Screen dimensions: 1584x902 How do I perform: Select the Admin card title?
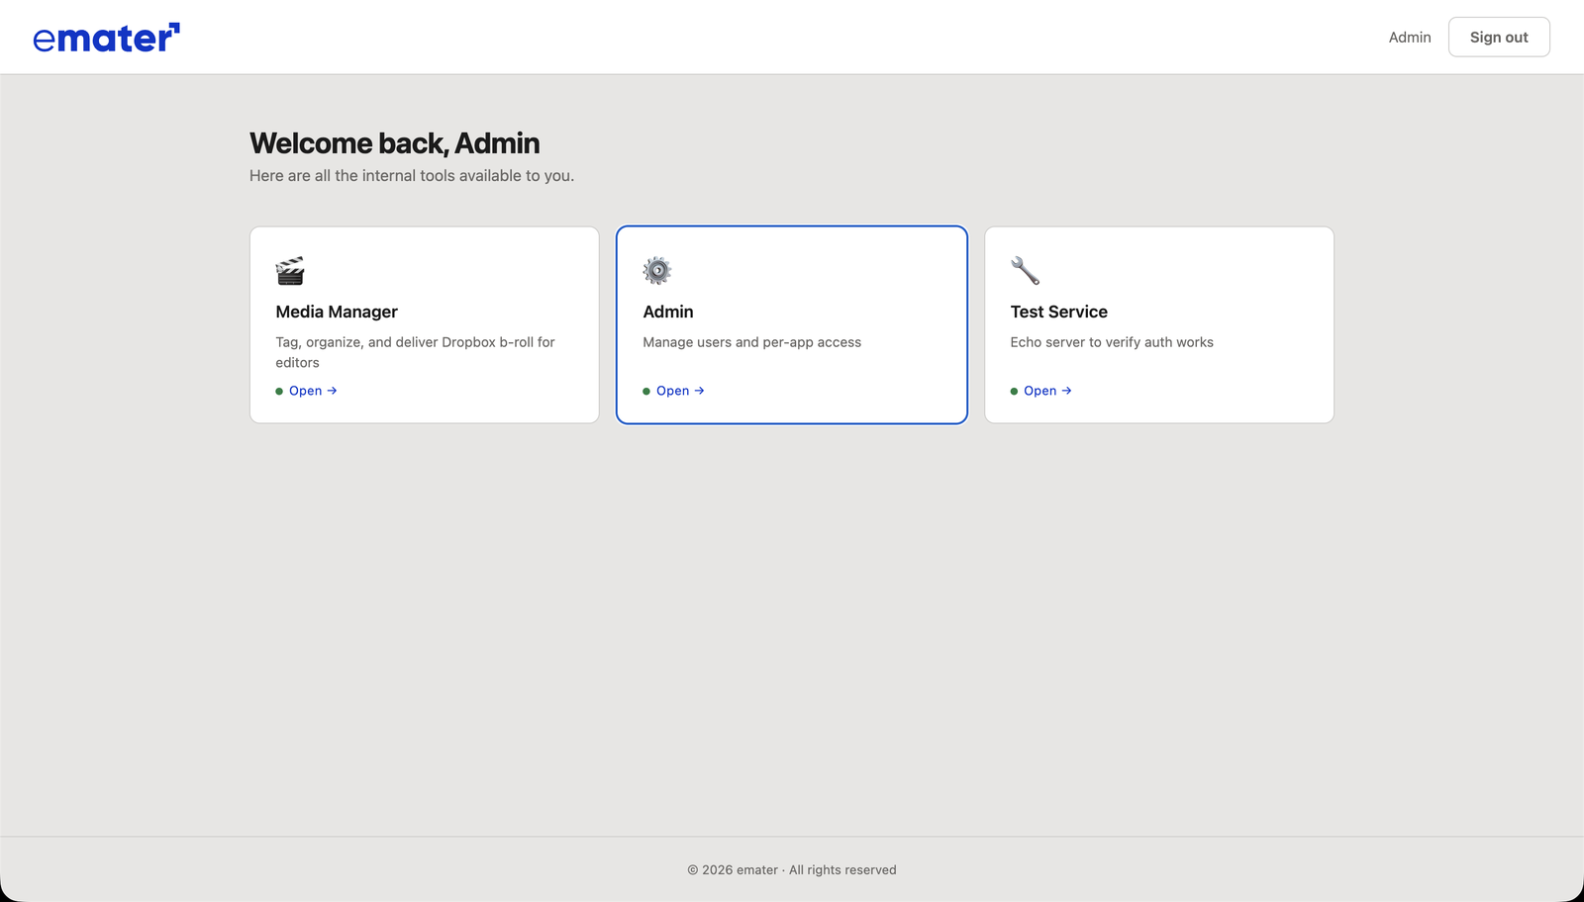tap(668, 312)
